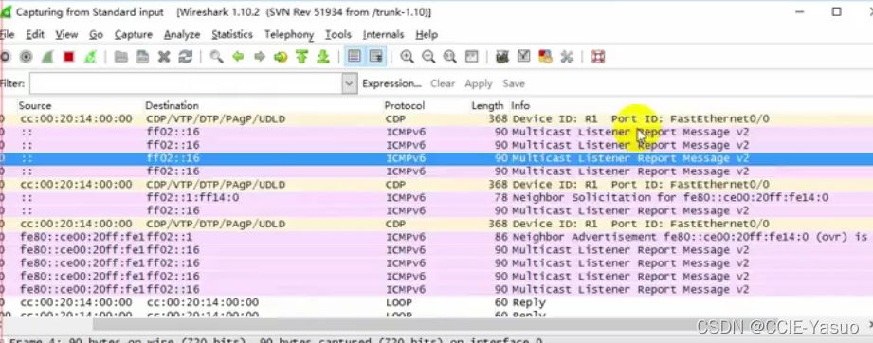Clear the display filter
The image size is (873, 343).
tap(443, 83)
